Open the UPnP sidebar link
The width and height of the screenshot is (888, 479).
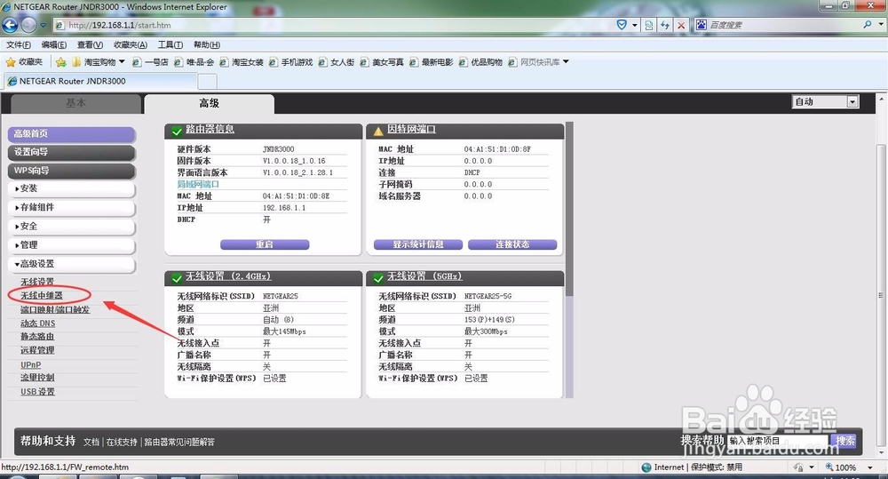pos(30,364)
